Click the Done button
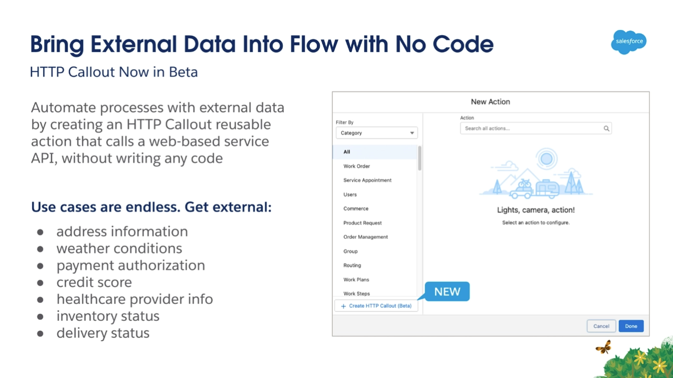 point(631,326)
